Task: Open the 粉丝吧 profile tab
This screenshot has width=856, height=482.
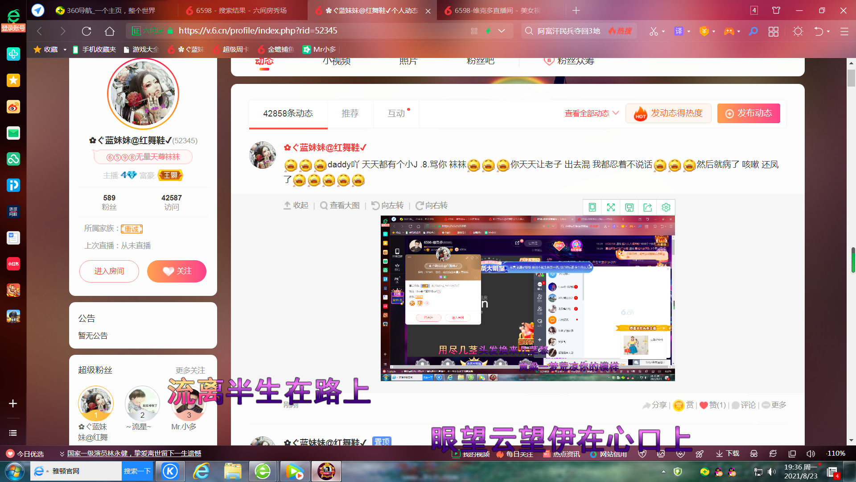Action: [x=480, y=61]
